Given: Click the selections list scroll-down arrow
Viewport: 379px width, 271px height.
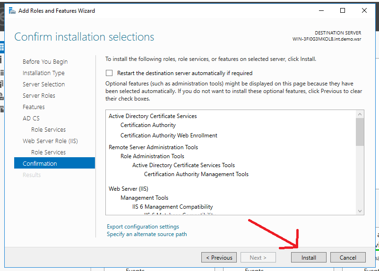Looking at the screenshot, I should 360,211.
